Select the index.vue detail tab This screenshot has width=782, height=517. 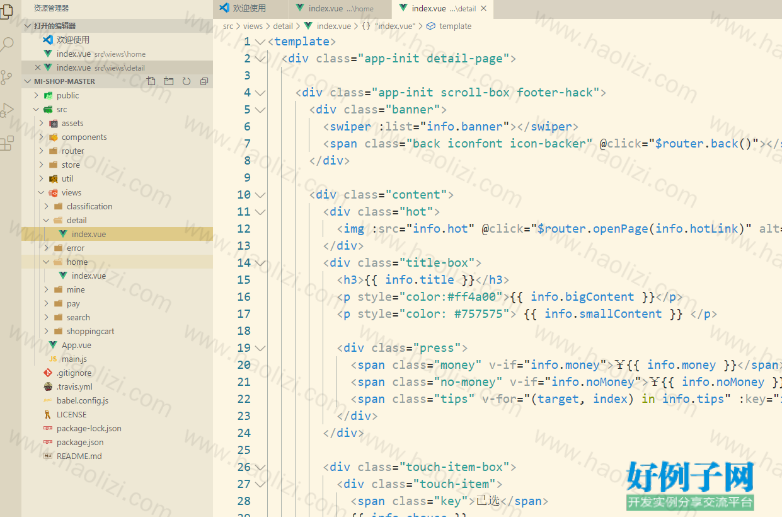[444, 9]
